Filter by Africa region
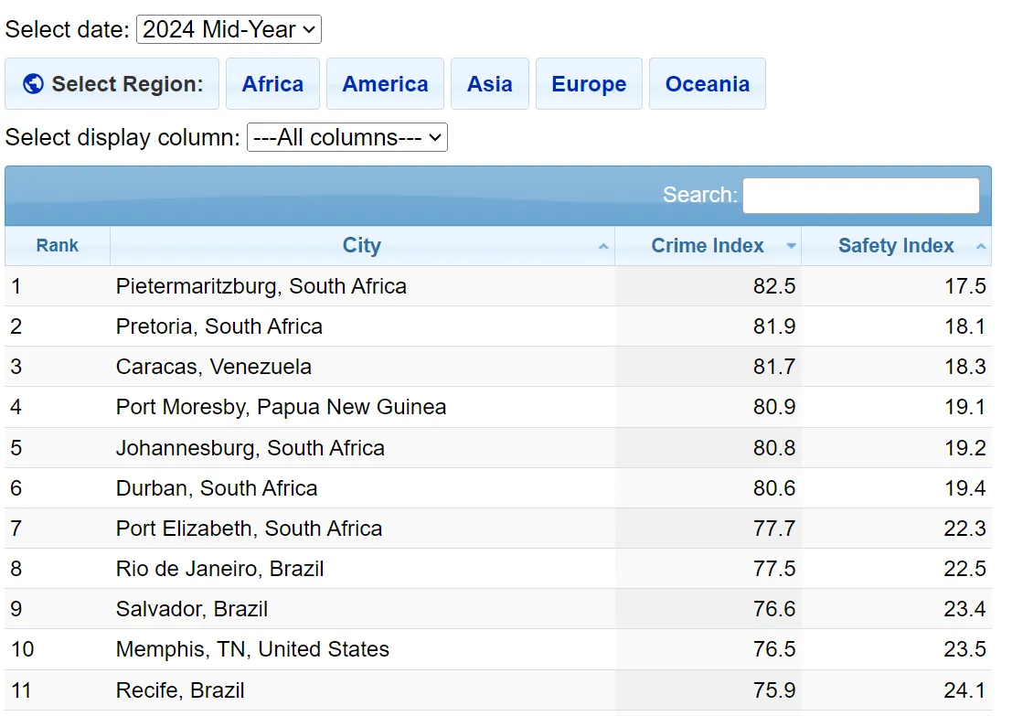Viewport: 1012px width, 716px height. [272, 84]
